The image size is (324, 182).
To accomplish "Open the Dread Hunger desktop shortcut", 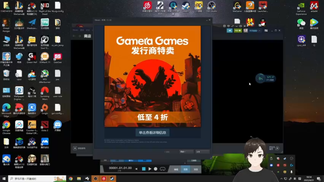I will 6,25.
